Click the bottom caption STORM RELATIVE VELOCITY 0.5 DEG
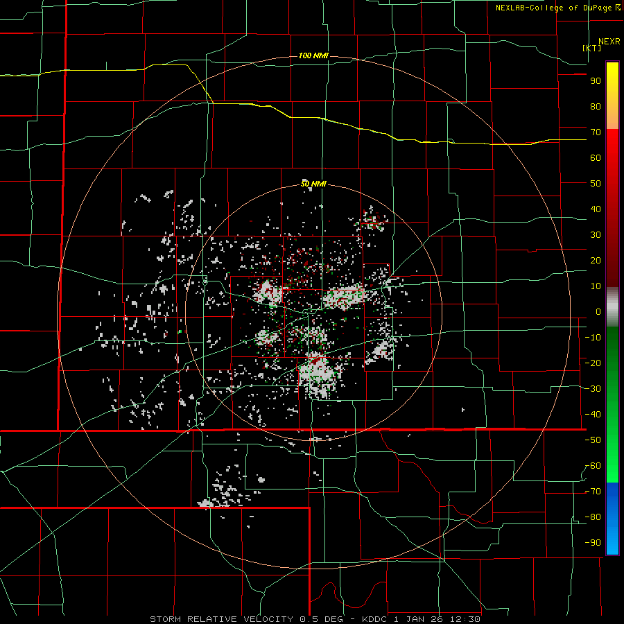This screenshot has height=624, width=624. click(253, 619)
